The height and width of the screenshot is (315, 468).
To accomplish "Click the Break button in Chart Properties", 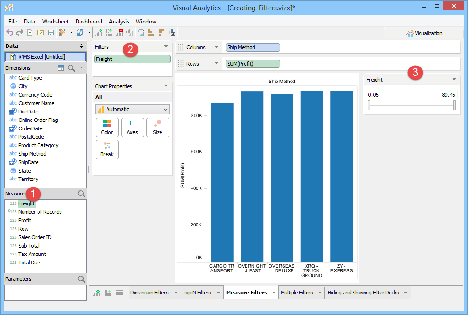I will pos(107,149).
